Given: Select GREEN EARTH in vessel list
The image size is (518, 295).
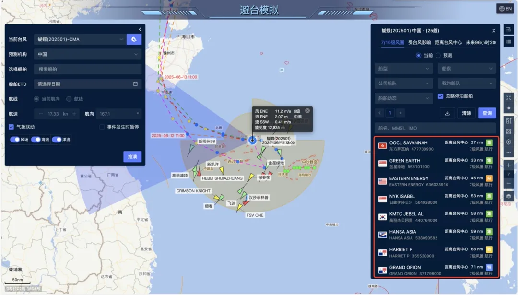Looking at the screenshot, I should click(x=436, y=164).
